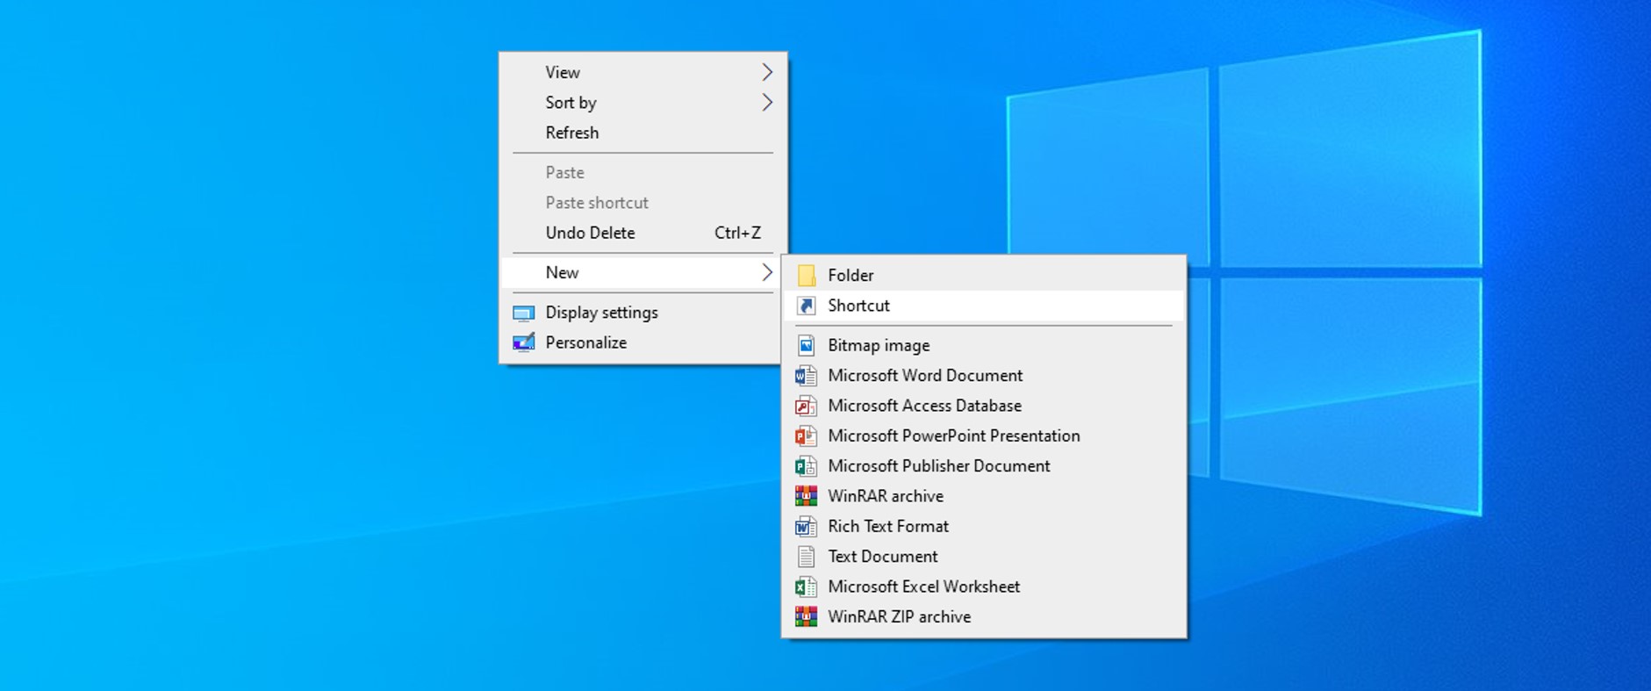Click the WinRAR archive icon
1651x691 pixels.
(x=806, y=496)
